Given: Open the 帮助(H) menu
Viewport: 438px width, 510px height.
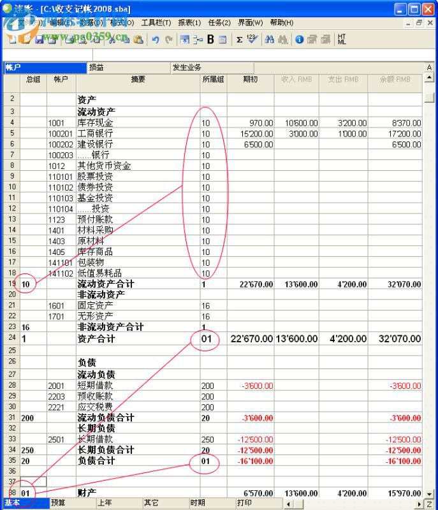Looking at the screenshot, I should coord(282,23).
